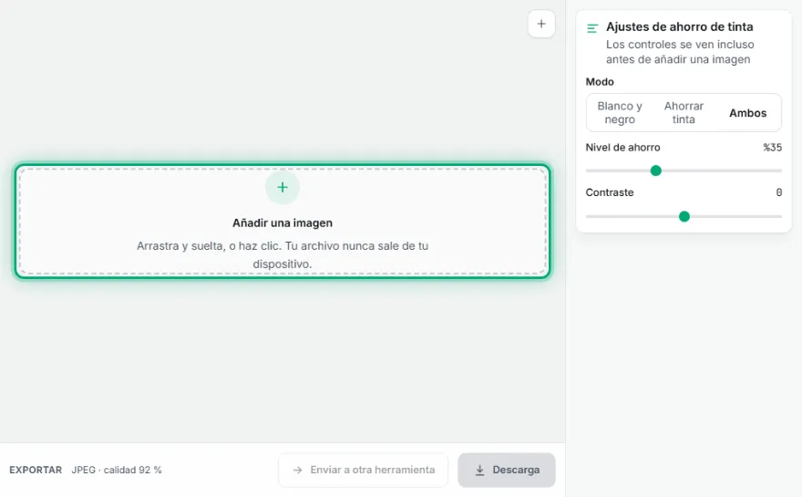Click the JPEG · calidad 92 % export setting
The height and width of the screenshot is (497, 802).
pyautogui.click(x=117, y=470)
